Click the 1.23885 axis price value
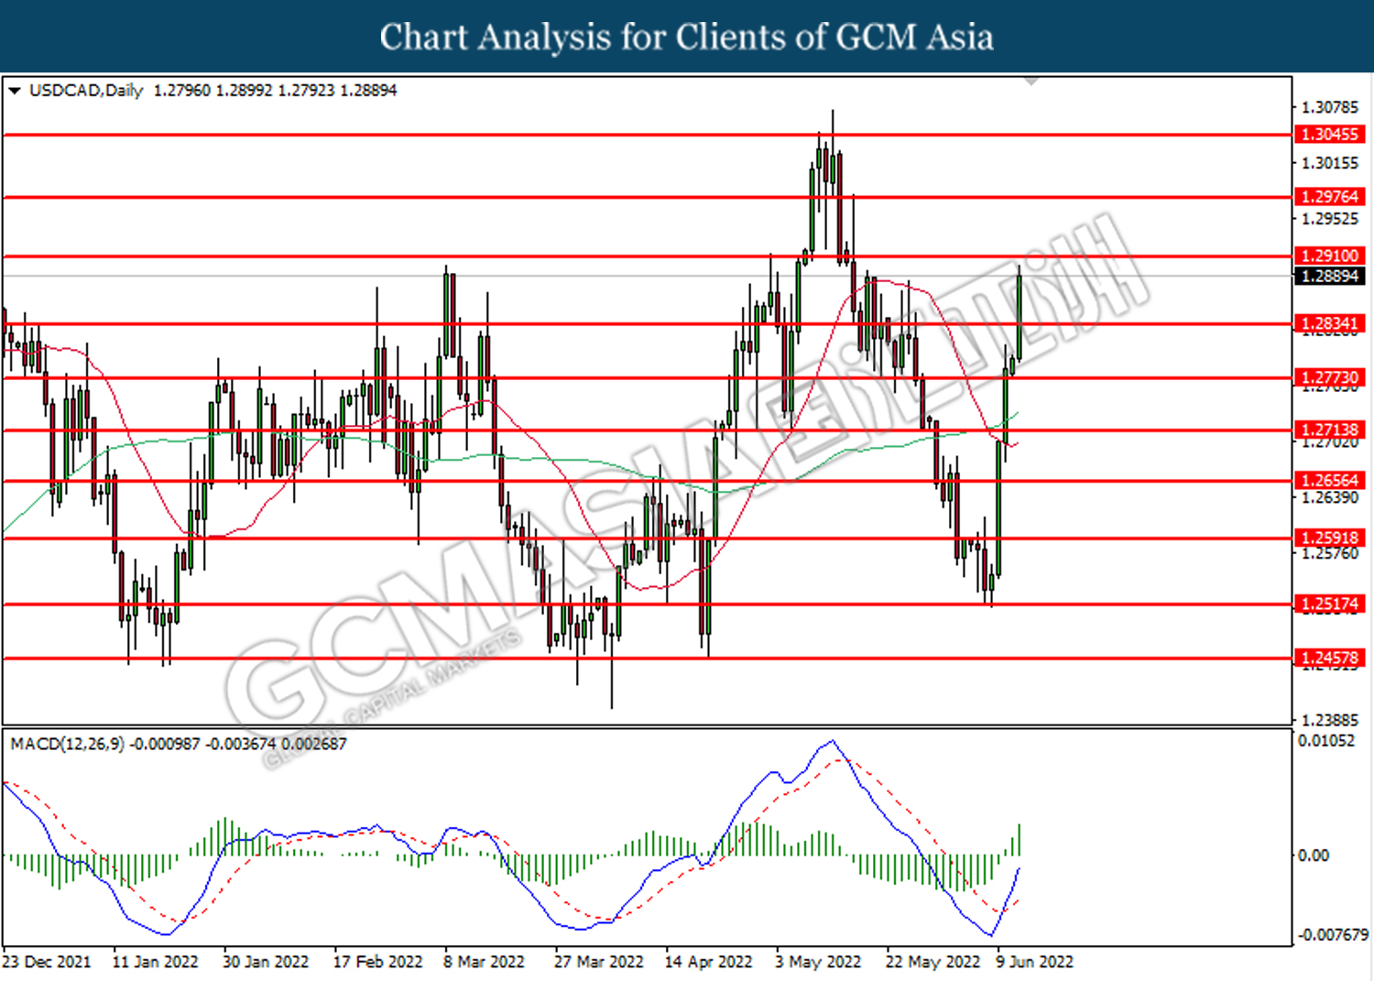Viewport: 1374px width, 981px height. pyautogui.click(x=1330, y=720)
